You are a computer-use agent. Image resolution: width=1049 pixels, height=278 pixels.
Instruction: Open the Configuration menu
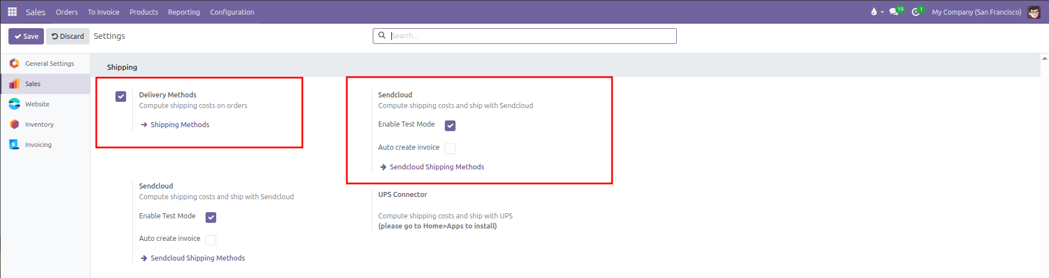coord(232,12)
